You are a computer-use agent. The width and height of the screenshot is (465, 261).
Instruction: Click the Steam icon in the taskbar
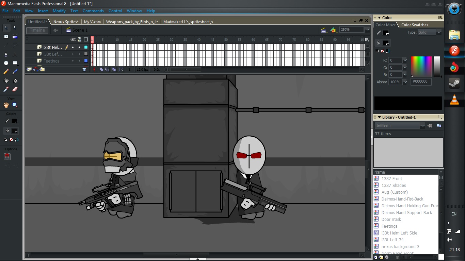[x=454, y=83]
